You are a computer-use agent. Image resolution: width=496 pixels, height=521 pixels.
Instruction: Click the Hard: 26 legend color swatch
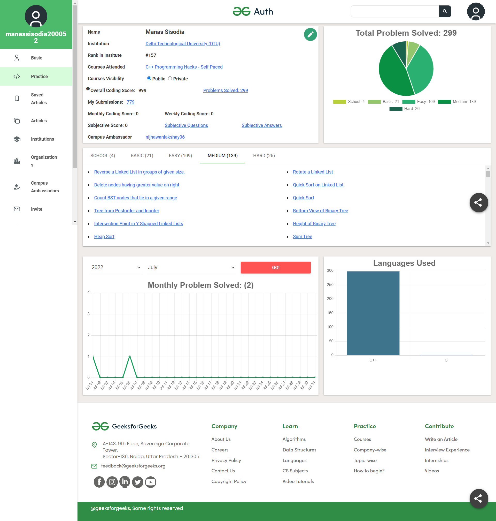(x=396, y=109)
